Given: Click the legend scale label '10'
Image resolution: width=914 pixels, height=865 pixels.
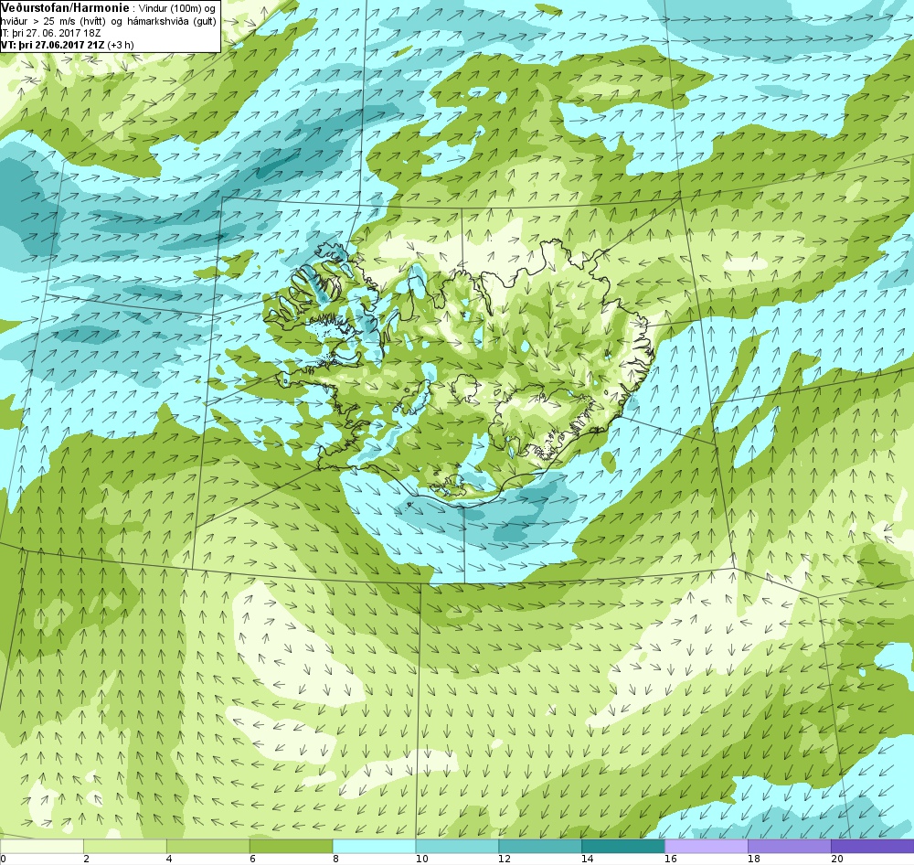Looking at the screenshot, I should tap(422, 858).
